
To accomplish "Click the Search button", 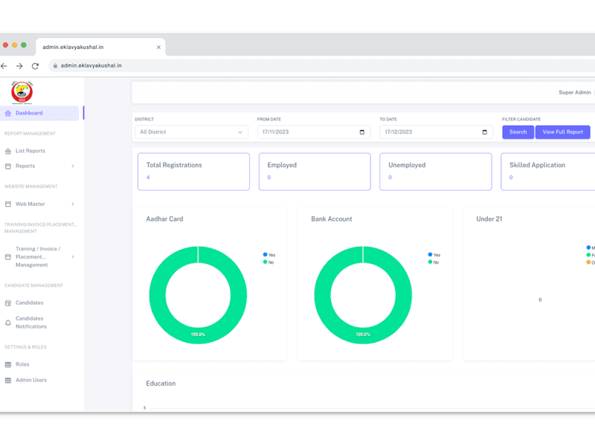I will coord(518,132).
